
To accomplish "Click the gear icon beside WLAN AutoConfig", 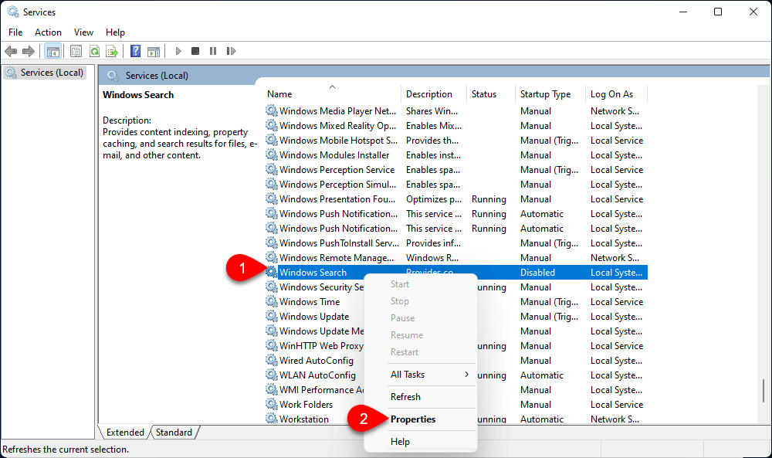I will click(271, 375).
